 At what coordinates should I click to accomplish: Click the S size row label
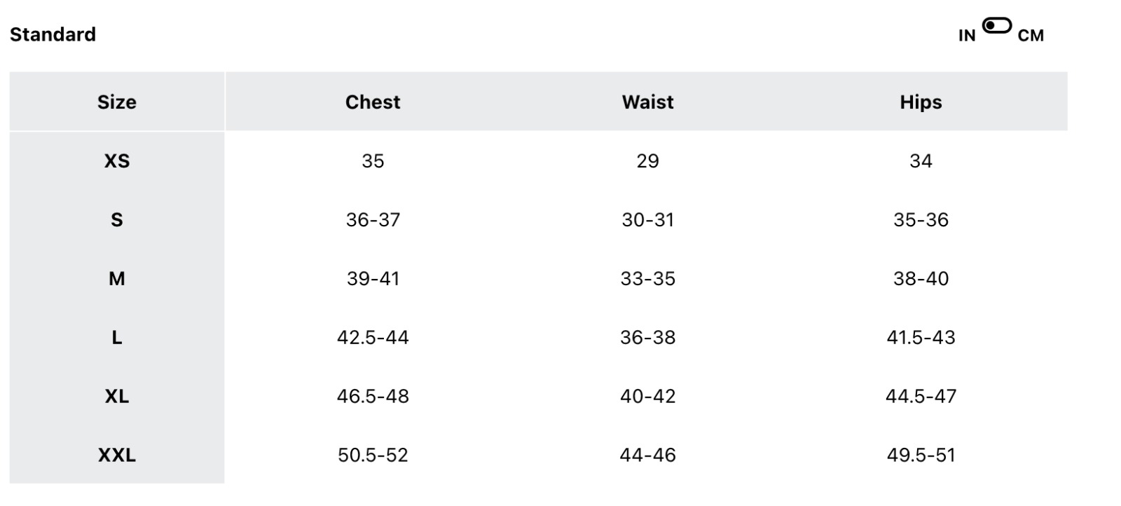[117, 220]
